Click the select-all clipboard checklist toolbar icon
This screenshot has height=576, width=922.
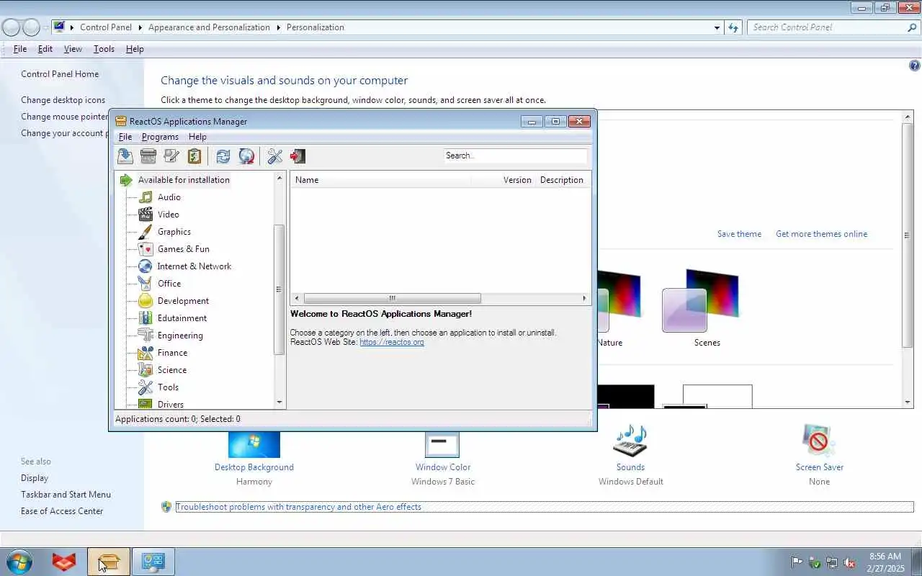pos(194,156)
